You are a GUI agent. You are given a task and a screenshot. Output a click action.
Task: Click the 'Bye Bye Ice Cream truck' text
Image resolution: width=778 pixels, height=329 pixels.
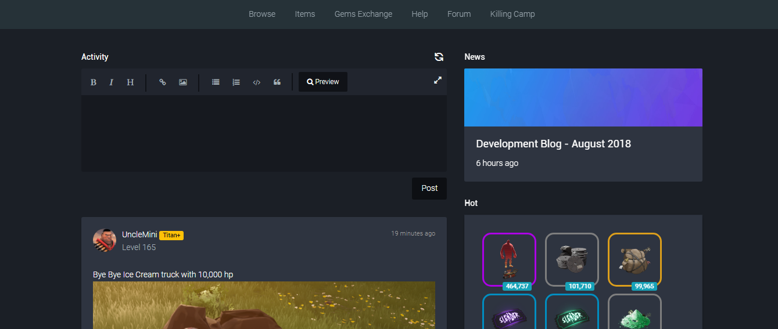(x=163, y=274)
